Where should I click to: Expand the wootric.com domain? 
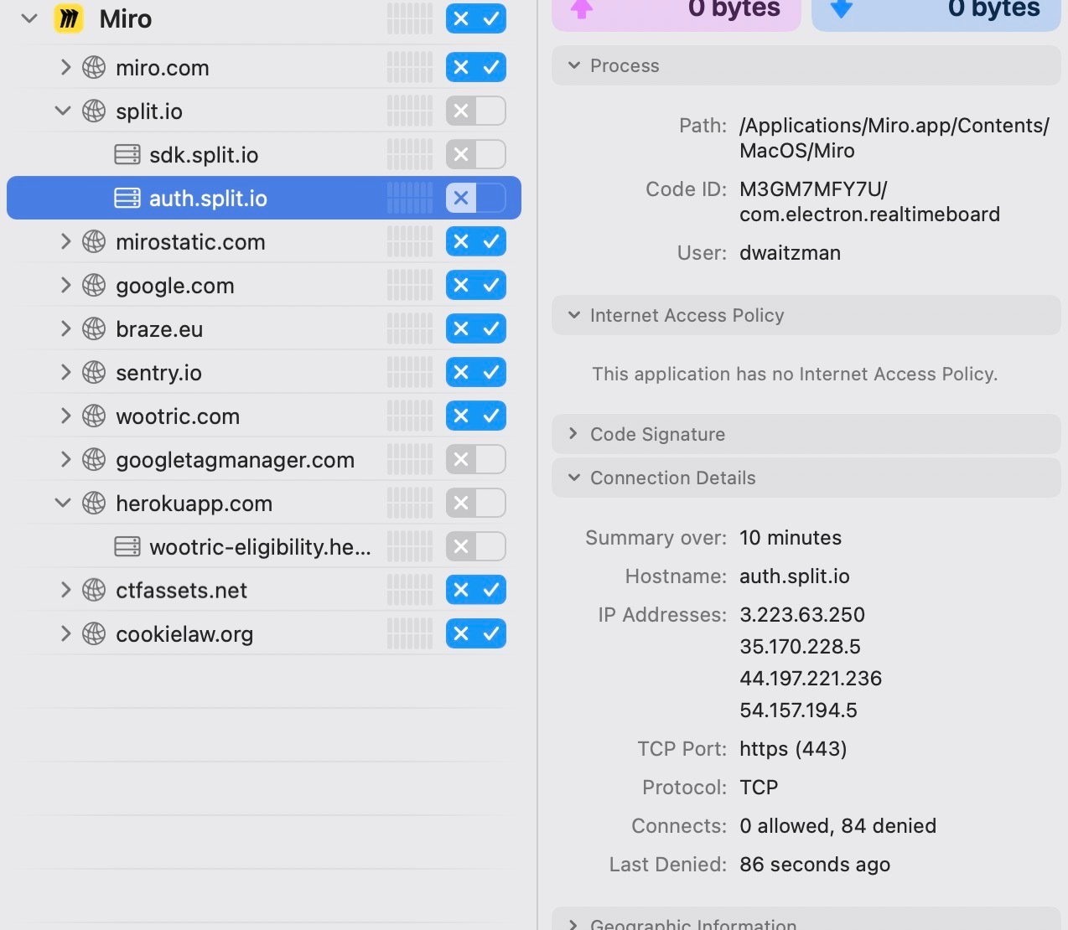(65, 416)
